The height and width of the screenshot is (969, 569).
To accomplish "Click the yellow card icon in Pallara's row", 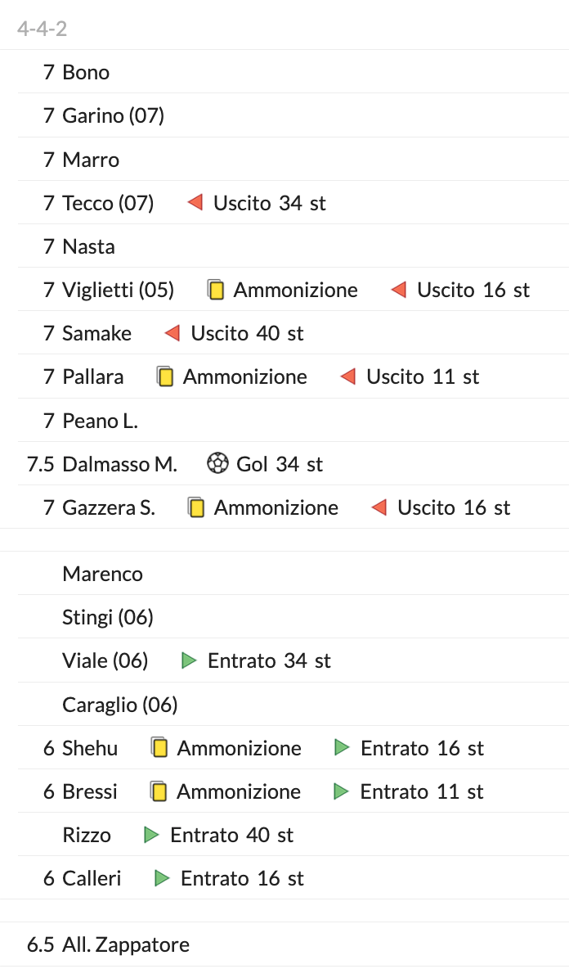I will point(165,376).
